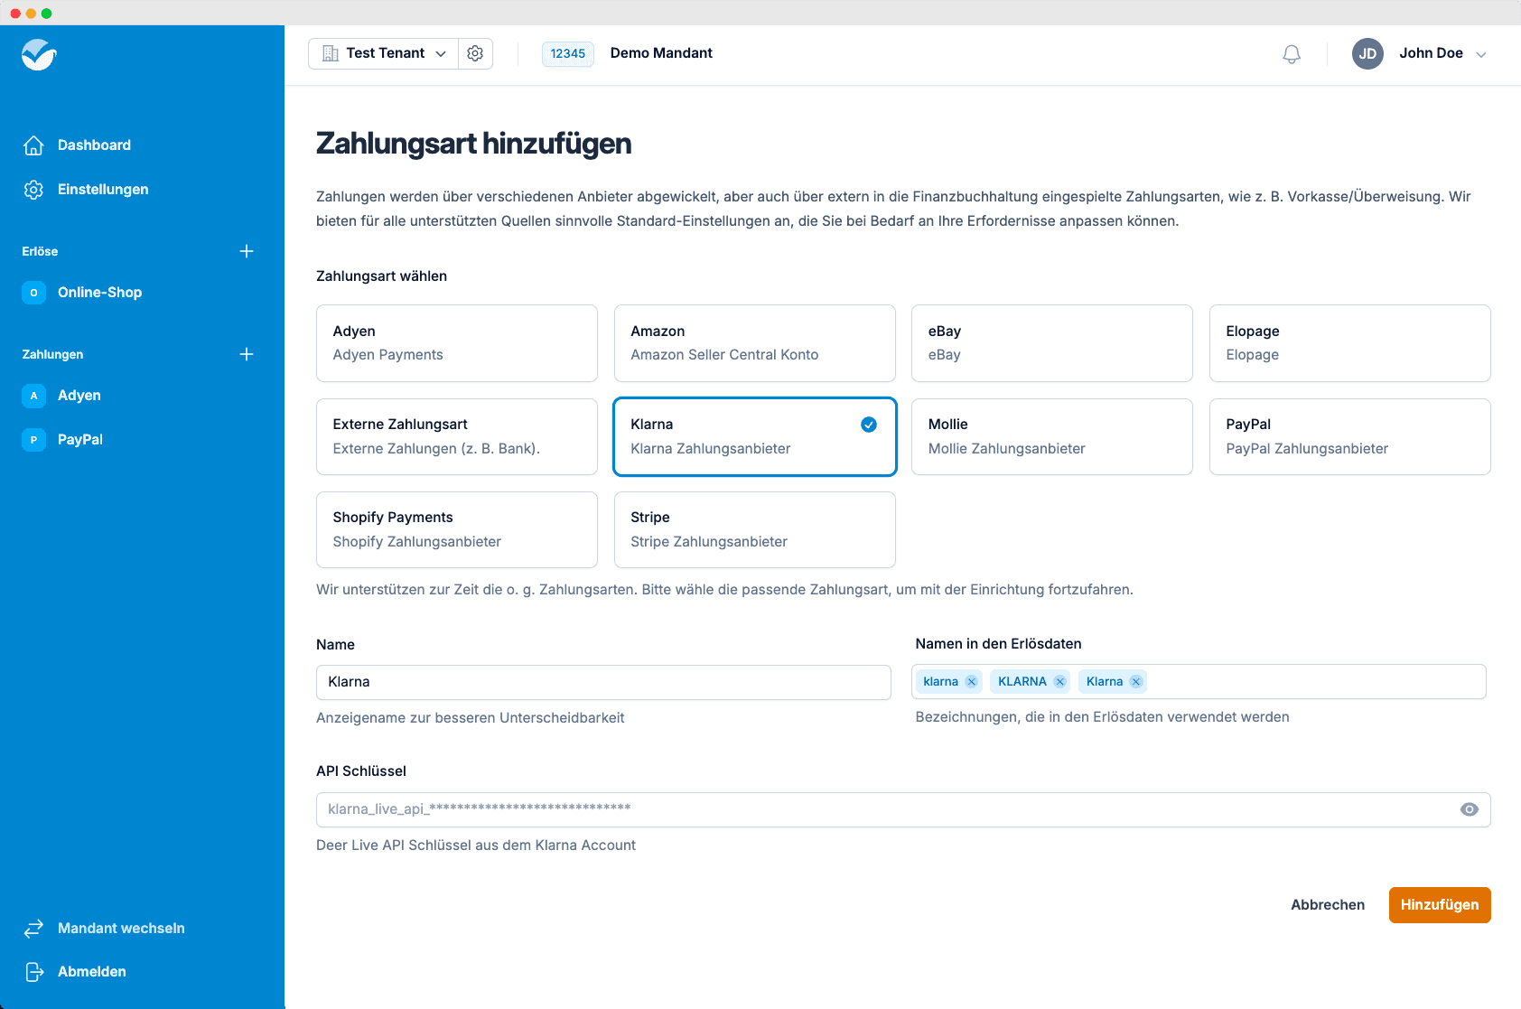Add a new Erlöse source with plus icon
This screenshot has height=1009, width=1521.
[247, 251]
